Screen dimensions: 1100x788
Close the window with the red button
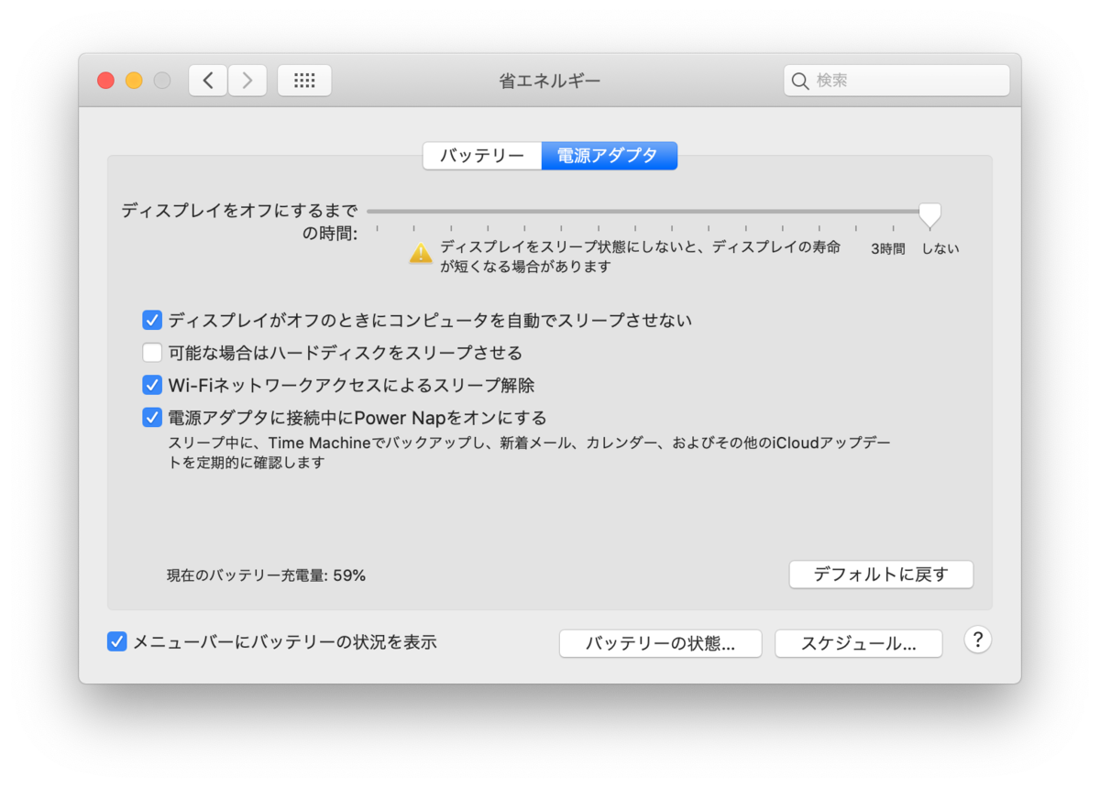(105, 81)
